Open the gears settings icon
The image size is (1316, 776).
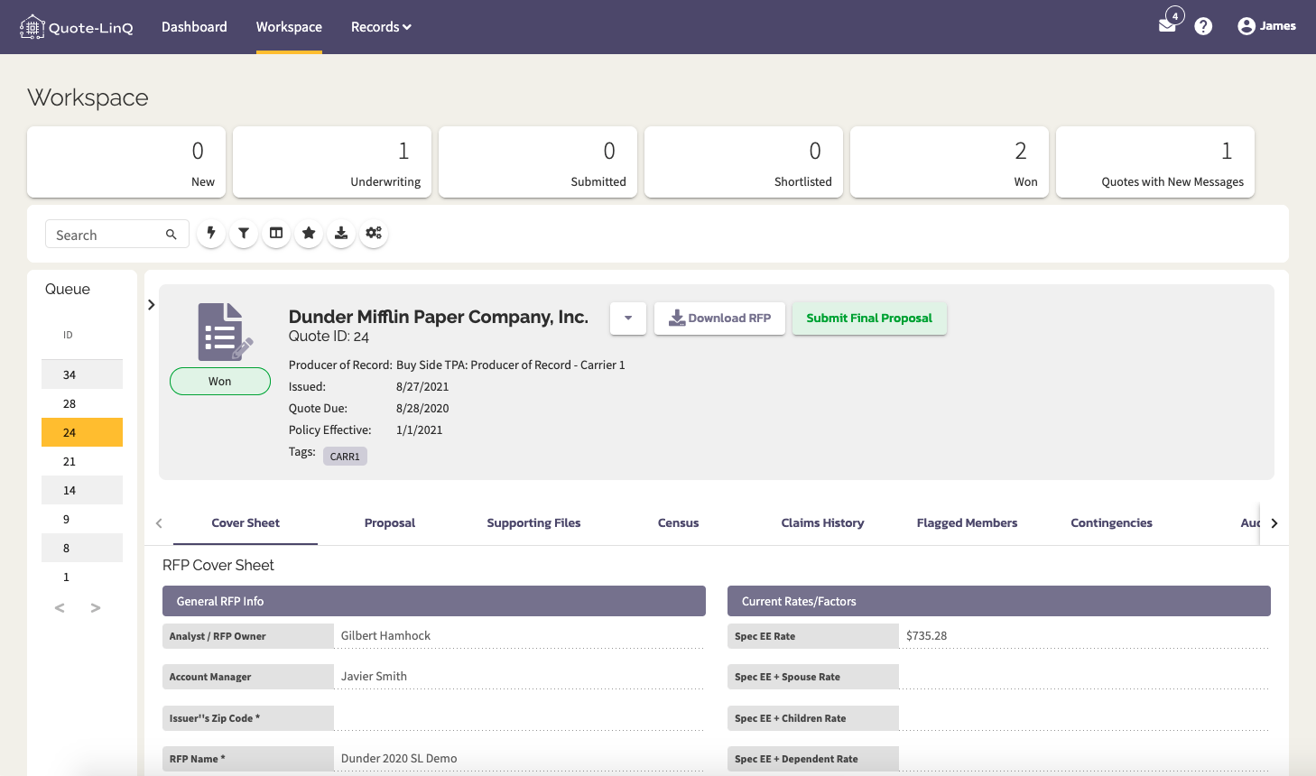click(374, 233)
